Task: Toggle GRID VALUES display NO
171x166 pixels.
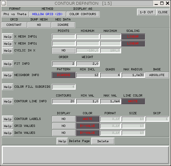Action: point(64,126)
